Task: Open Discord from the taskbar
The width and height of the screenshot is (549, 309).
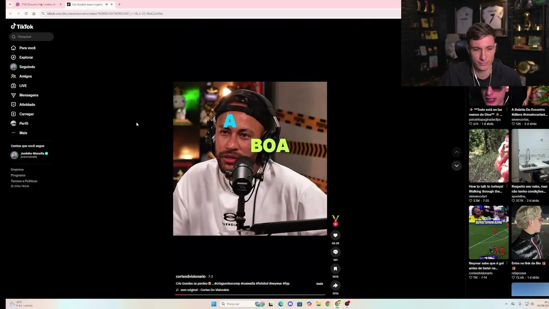Action: tap(290, 304)
